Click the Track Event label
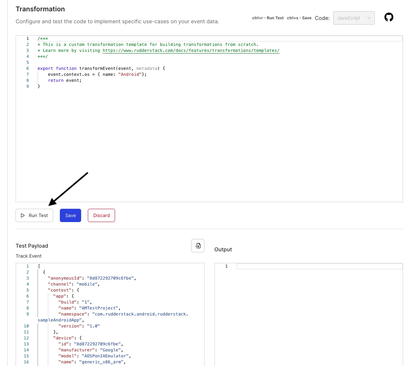The width and height of the screenshot is (410, 366). tap(29, 256)
